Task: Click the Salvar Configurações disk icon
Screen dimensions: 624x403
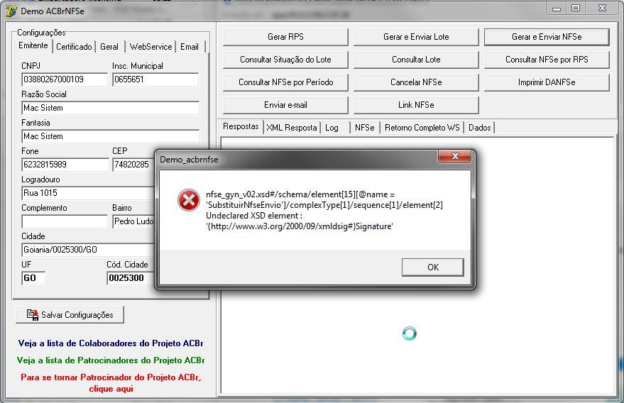Action: tap(32, 315)
